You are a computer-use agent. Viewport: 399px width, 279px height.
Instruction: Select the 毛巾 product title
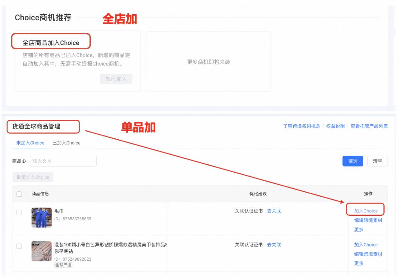pyautogui.click(x=59, y=211)
